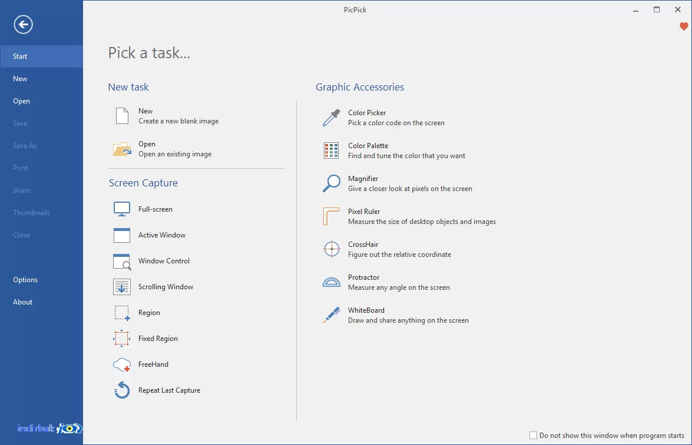Click the sidebar Save item

(41, 123)
